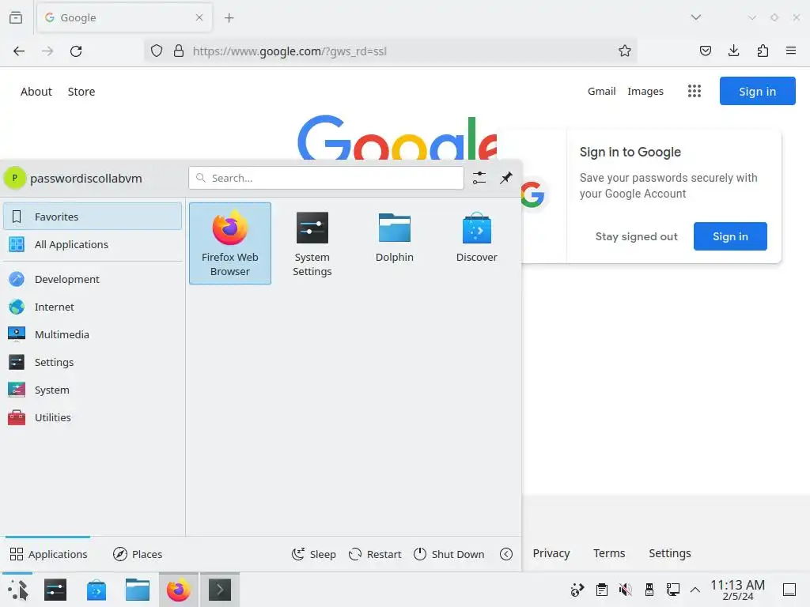Open Dolphin file manager from favorites
Image resolution: width=810 pixels, height=607 pixels.
click(x=394, y=243)
